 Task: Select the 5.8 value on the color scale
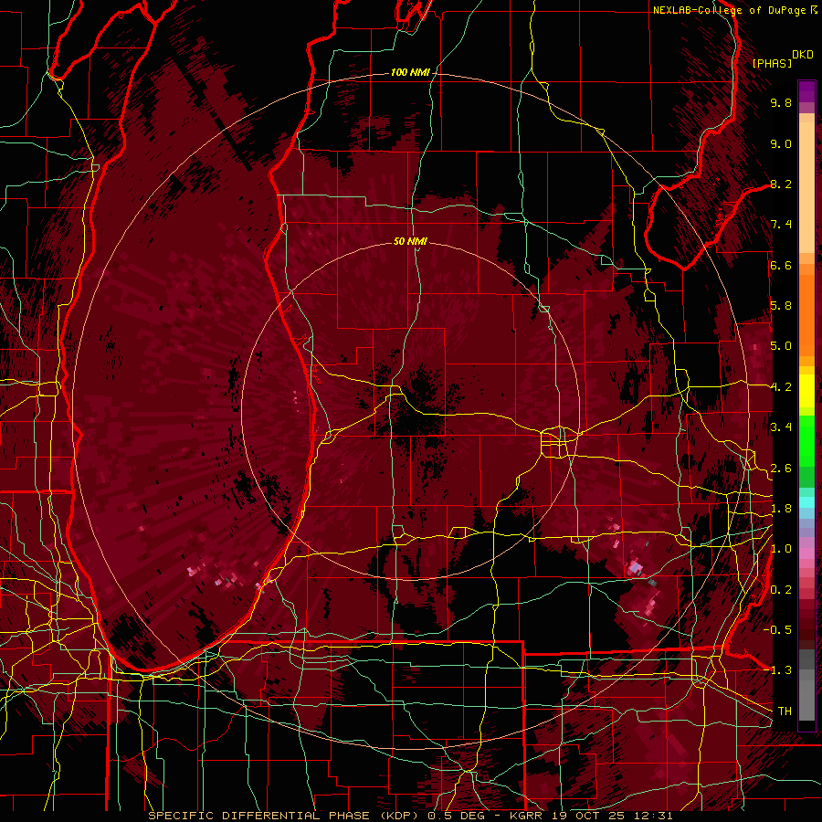(781, 306)
